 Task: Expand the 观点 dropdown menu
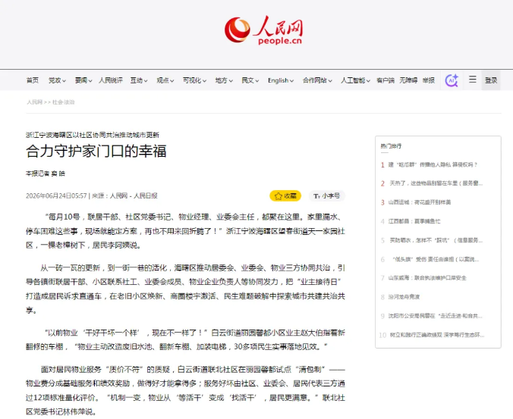(x=165, y=80)
